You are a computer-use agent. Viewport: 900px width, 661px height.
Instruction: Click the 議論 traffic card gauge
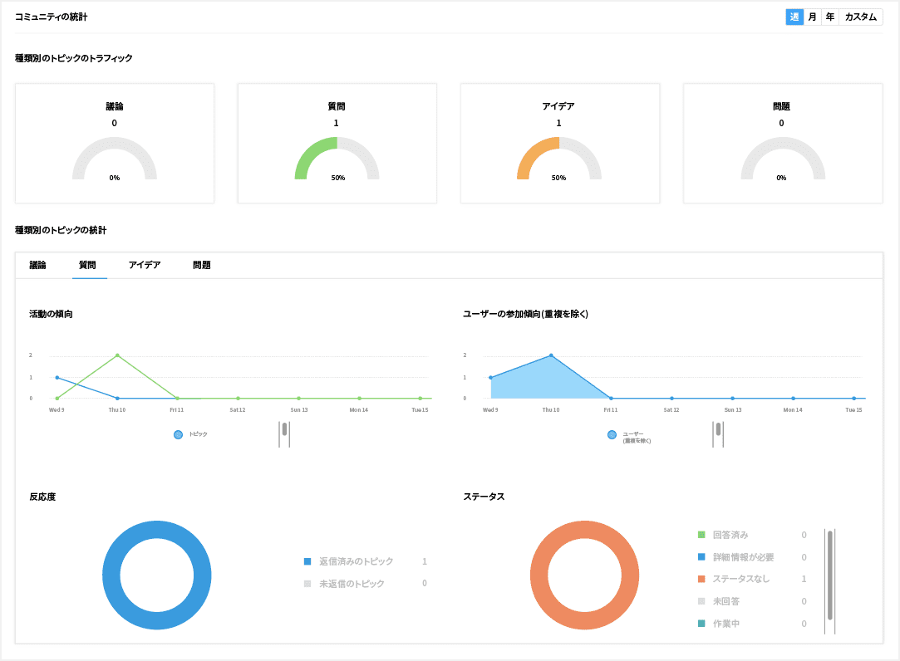click(114, 158)
